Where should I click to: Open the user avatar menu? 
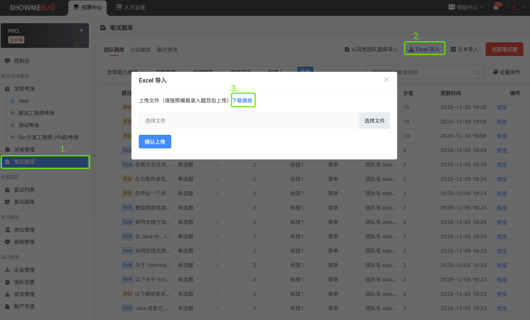pyautogui.click(x=514, y=7)
